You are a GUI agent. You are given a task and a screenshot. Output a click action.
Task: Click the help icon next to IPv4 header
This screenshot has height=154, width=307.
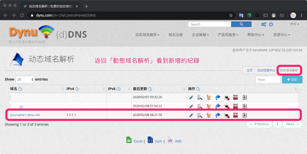coord(77,89)
